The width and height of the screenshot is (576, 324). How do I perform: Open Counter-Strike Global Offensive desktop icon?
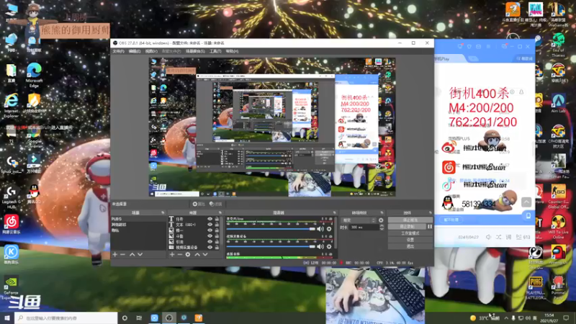(x=559, y=197)
